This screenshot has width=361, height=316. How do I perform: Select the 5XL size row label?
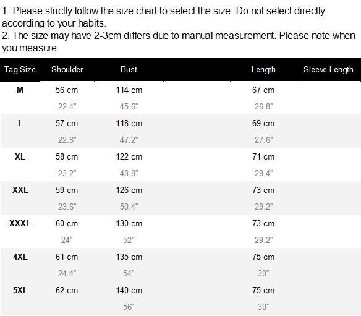[20, 290]
